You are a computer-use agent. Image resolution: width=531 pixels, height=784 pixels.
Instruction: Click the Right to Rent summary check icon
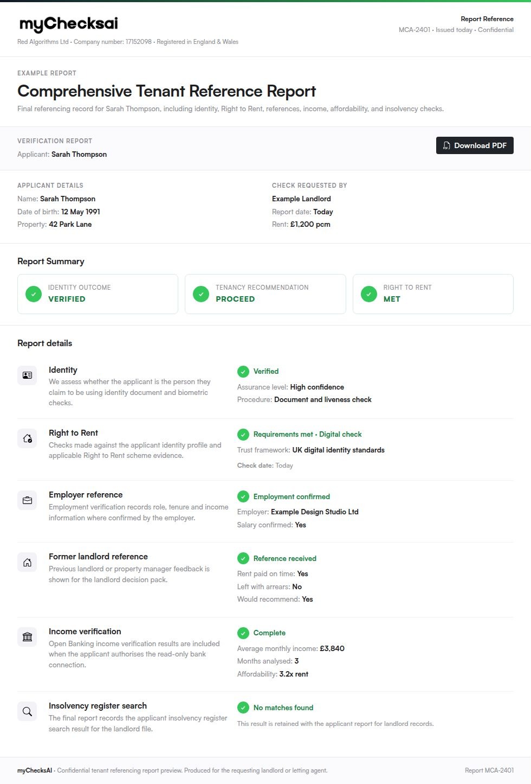point(369,294)
